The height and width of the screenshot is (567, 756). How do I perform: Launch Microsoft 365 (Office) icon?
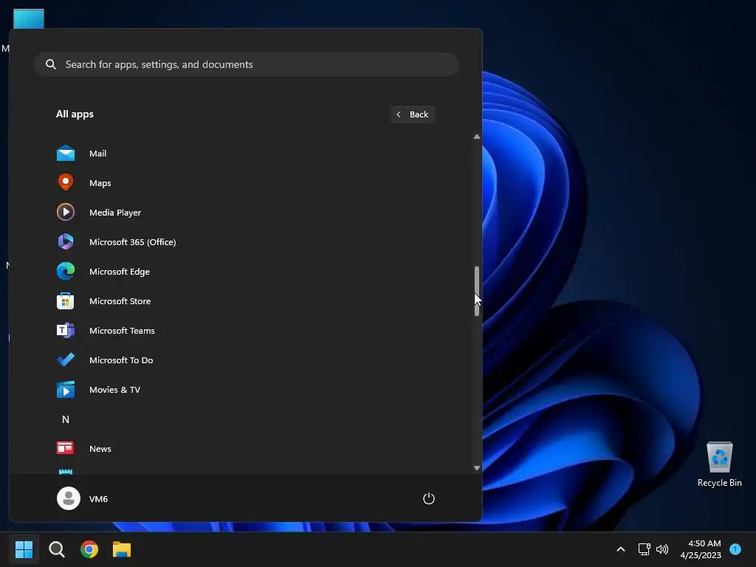click(66, 241)
